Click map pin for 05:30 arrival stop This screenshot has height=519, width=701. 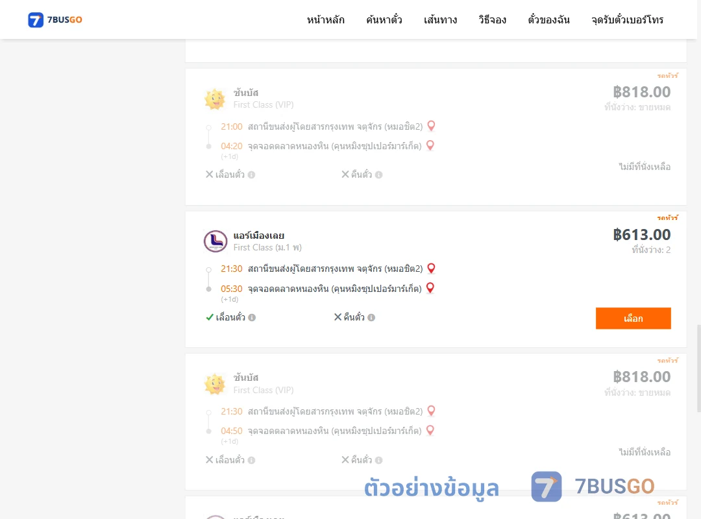(x=430, y=288)
